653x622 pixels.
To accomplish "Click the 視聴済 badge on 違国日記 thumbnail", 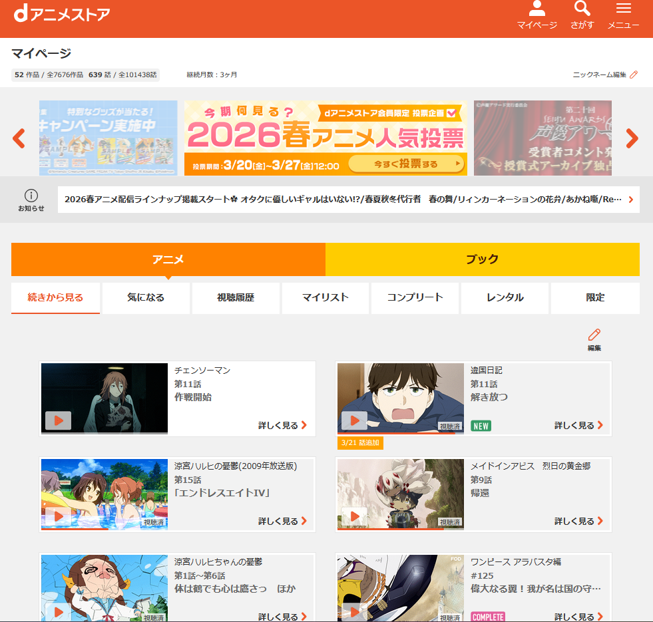I will pyautogui.click(x=450, y=426).
